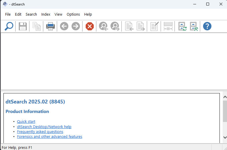Open Index Manager icon with tools
Image resolution: width=227 pixels, height=150 pixels.
click(194, 26)
